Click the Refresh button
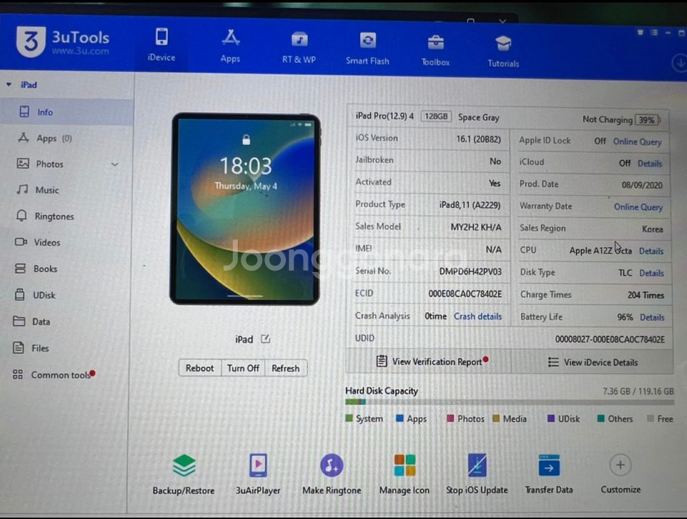687x519 pixels. 286,368
